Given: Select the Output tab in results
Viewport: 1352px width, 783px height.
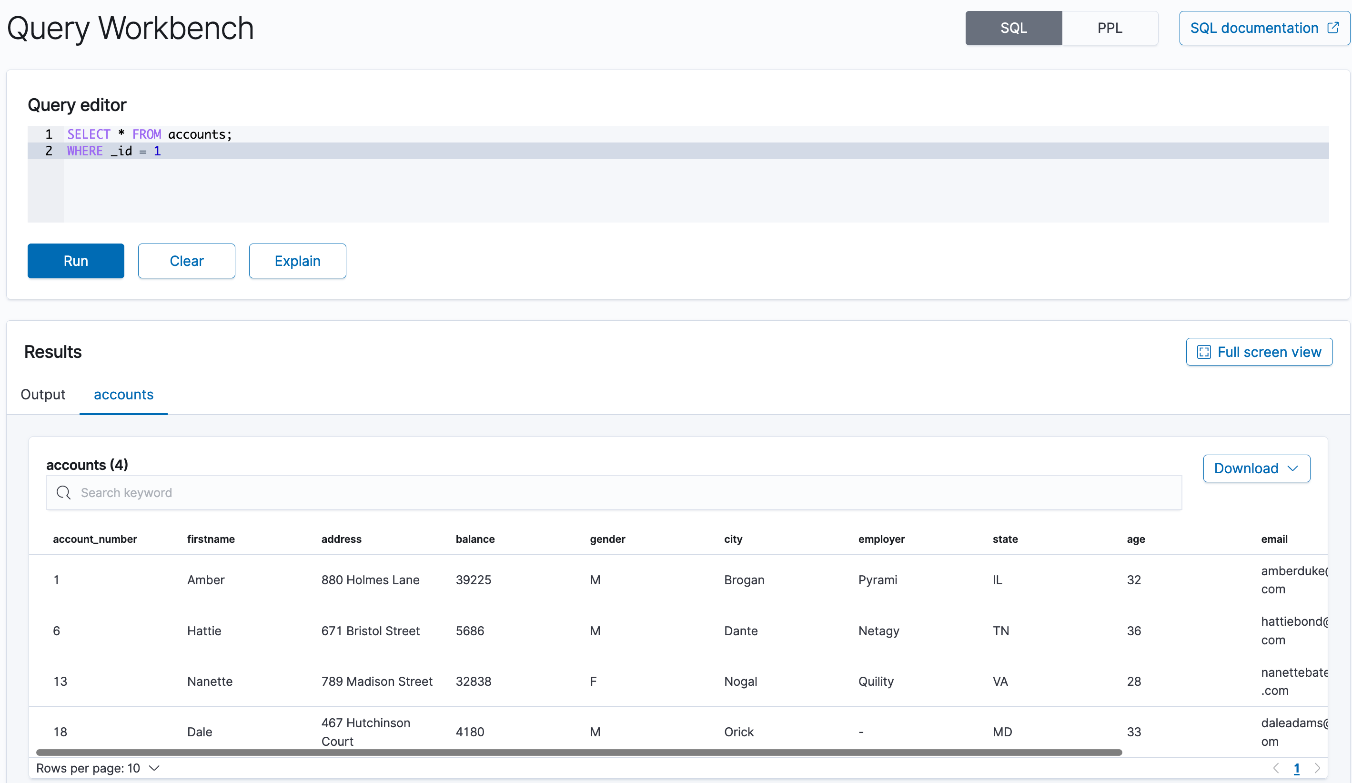Looking at the screenshot, I should pyautogui.click(x=43, y=394).
